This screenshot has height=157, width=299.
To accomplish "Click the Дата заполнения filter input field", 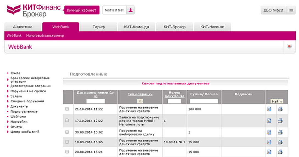I will (x=95, y=101).
